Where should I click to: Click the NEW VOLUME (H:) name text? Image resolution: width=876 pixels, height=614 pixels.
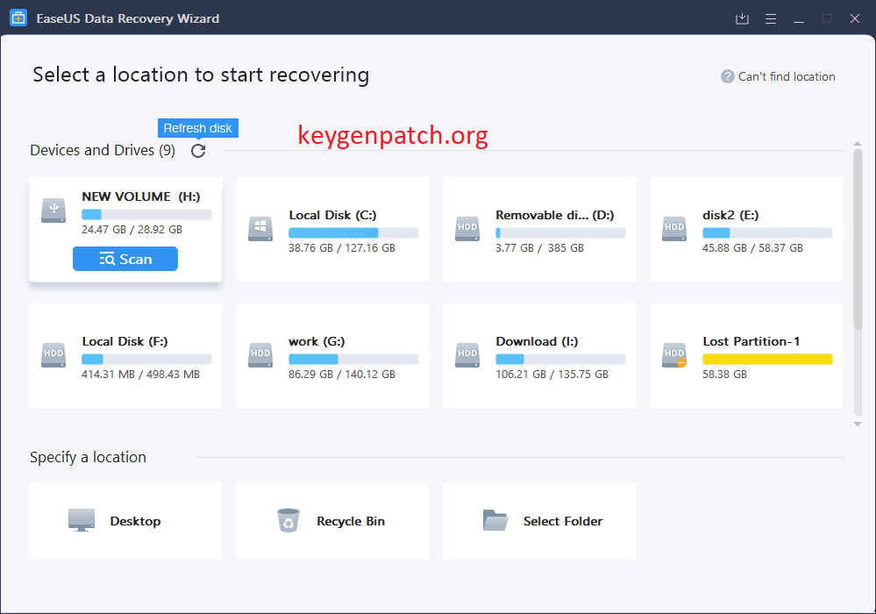click(x=141, y=196)
